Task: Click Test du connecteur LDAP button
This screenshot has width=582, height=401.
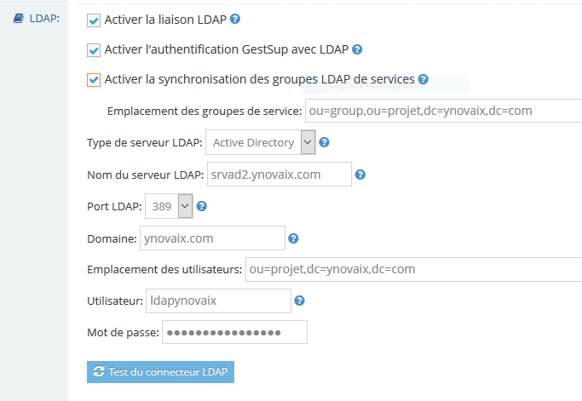Action: [160, 372]
